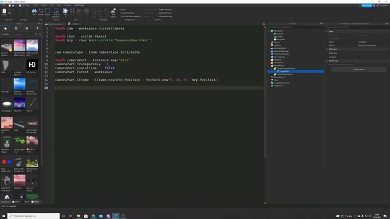
Task: Open the Models category dropdown in Toolbox
Action: (7, 34)
